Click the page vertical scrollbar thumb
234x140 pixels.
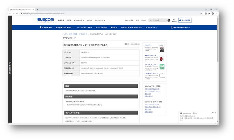tap(218, 39)
